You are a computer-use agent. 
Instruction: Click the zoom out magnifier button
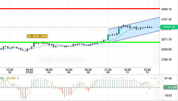point(57,60)
